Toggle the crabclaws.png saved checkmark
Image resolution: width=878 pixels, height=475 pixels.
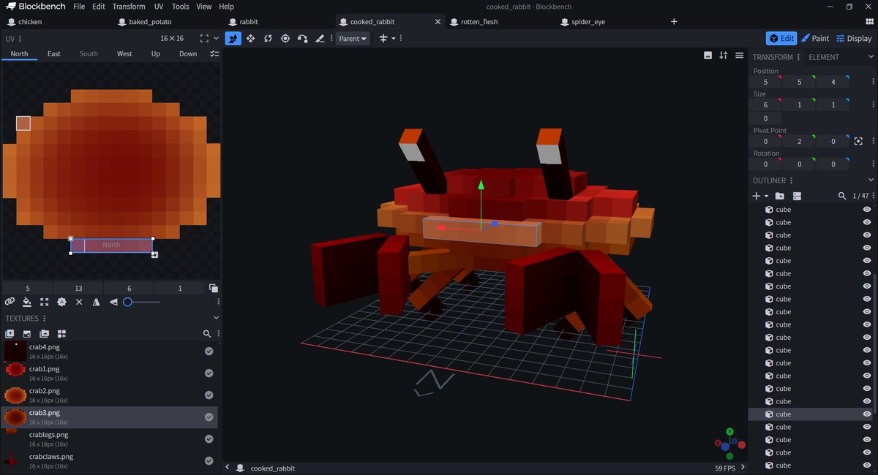tap(209, 461)
